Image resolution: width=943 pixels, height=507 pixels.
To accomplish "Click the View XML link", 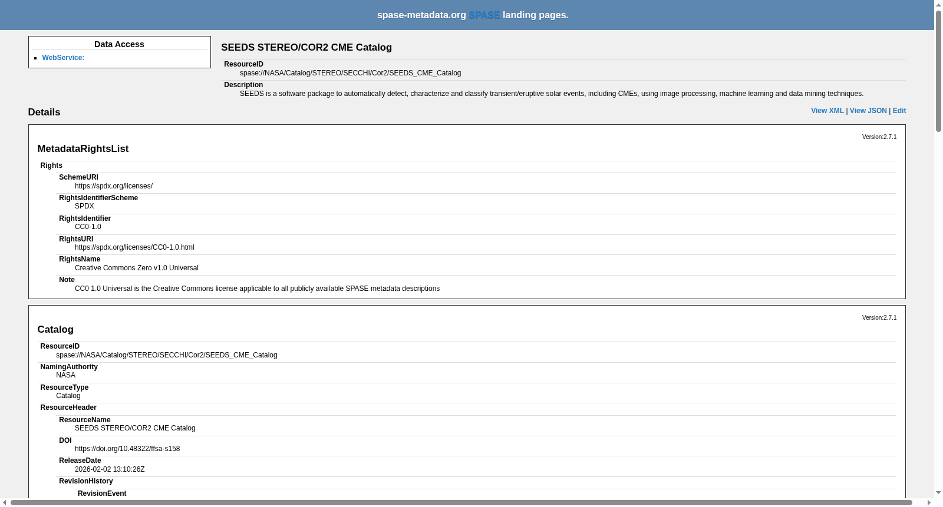I will coord(827,111).
